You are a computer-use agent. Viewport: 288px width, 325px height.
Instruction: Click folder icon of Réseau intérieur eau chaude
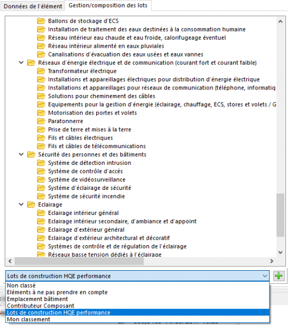[41, 37]
